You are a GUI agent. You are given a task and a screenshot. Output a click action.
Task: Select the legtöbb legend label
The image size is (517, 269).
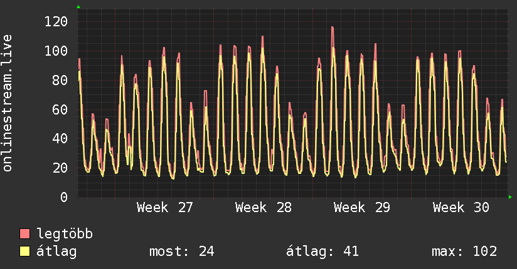pos(65,234)
